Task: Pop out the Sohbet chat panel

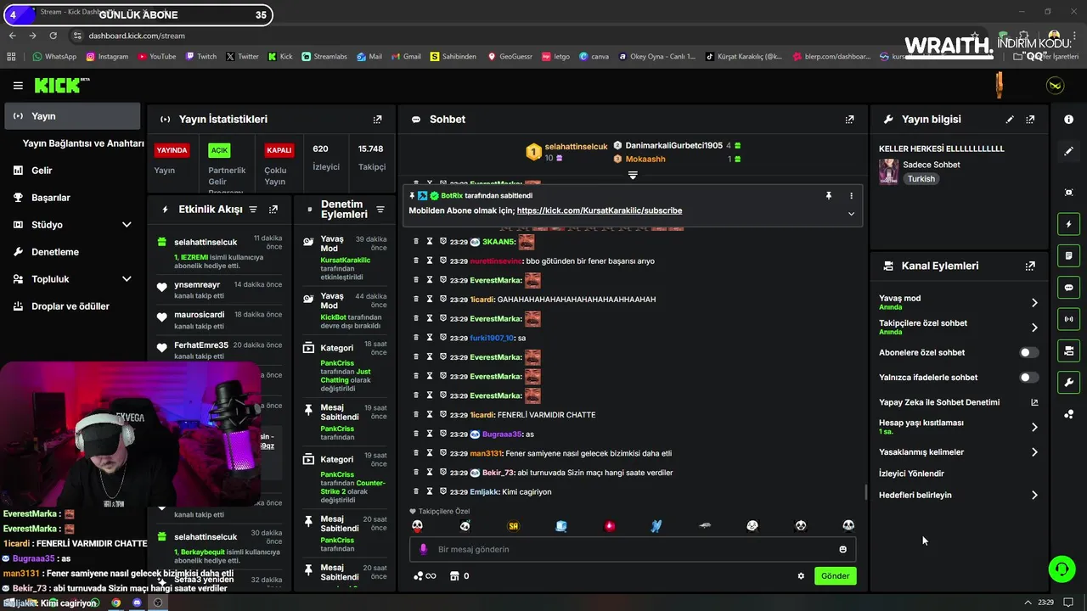Action: point(849,120)
